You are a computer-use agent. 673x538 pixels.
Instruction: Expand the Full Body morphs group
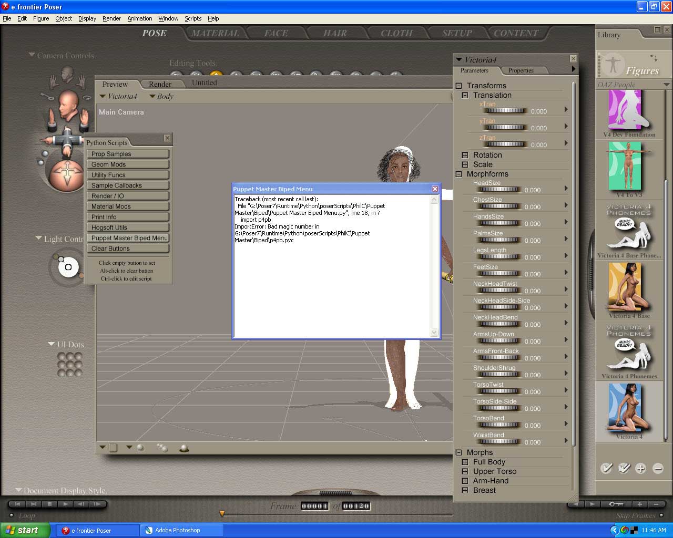465,462
